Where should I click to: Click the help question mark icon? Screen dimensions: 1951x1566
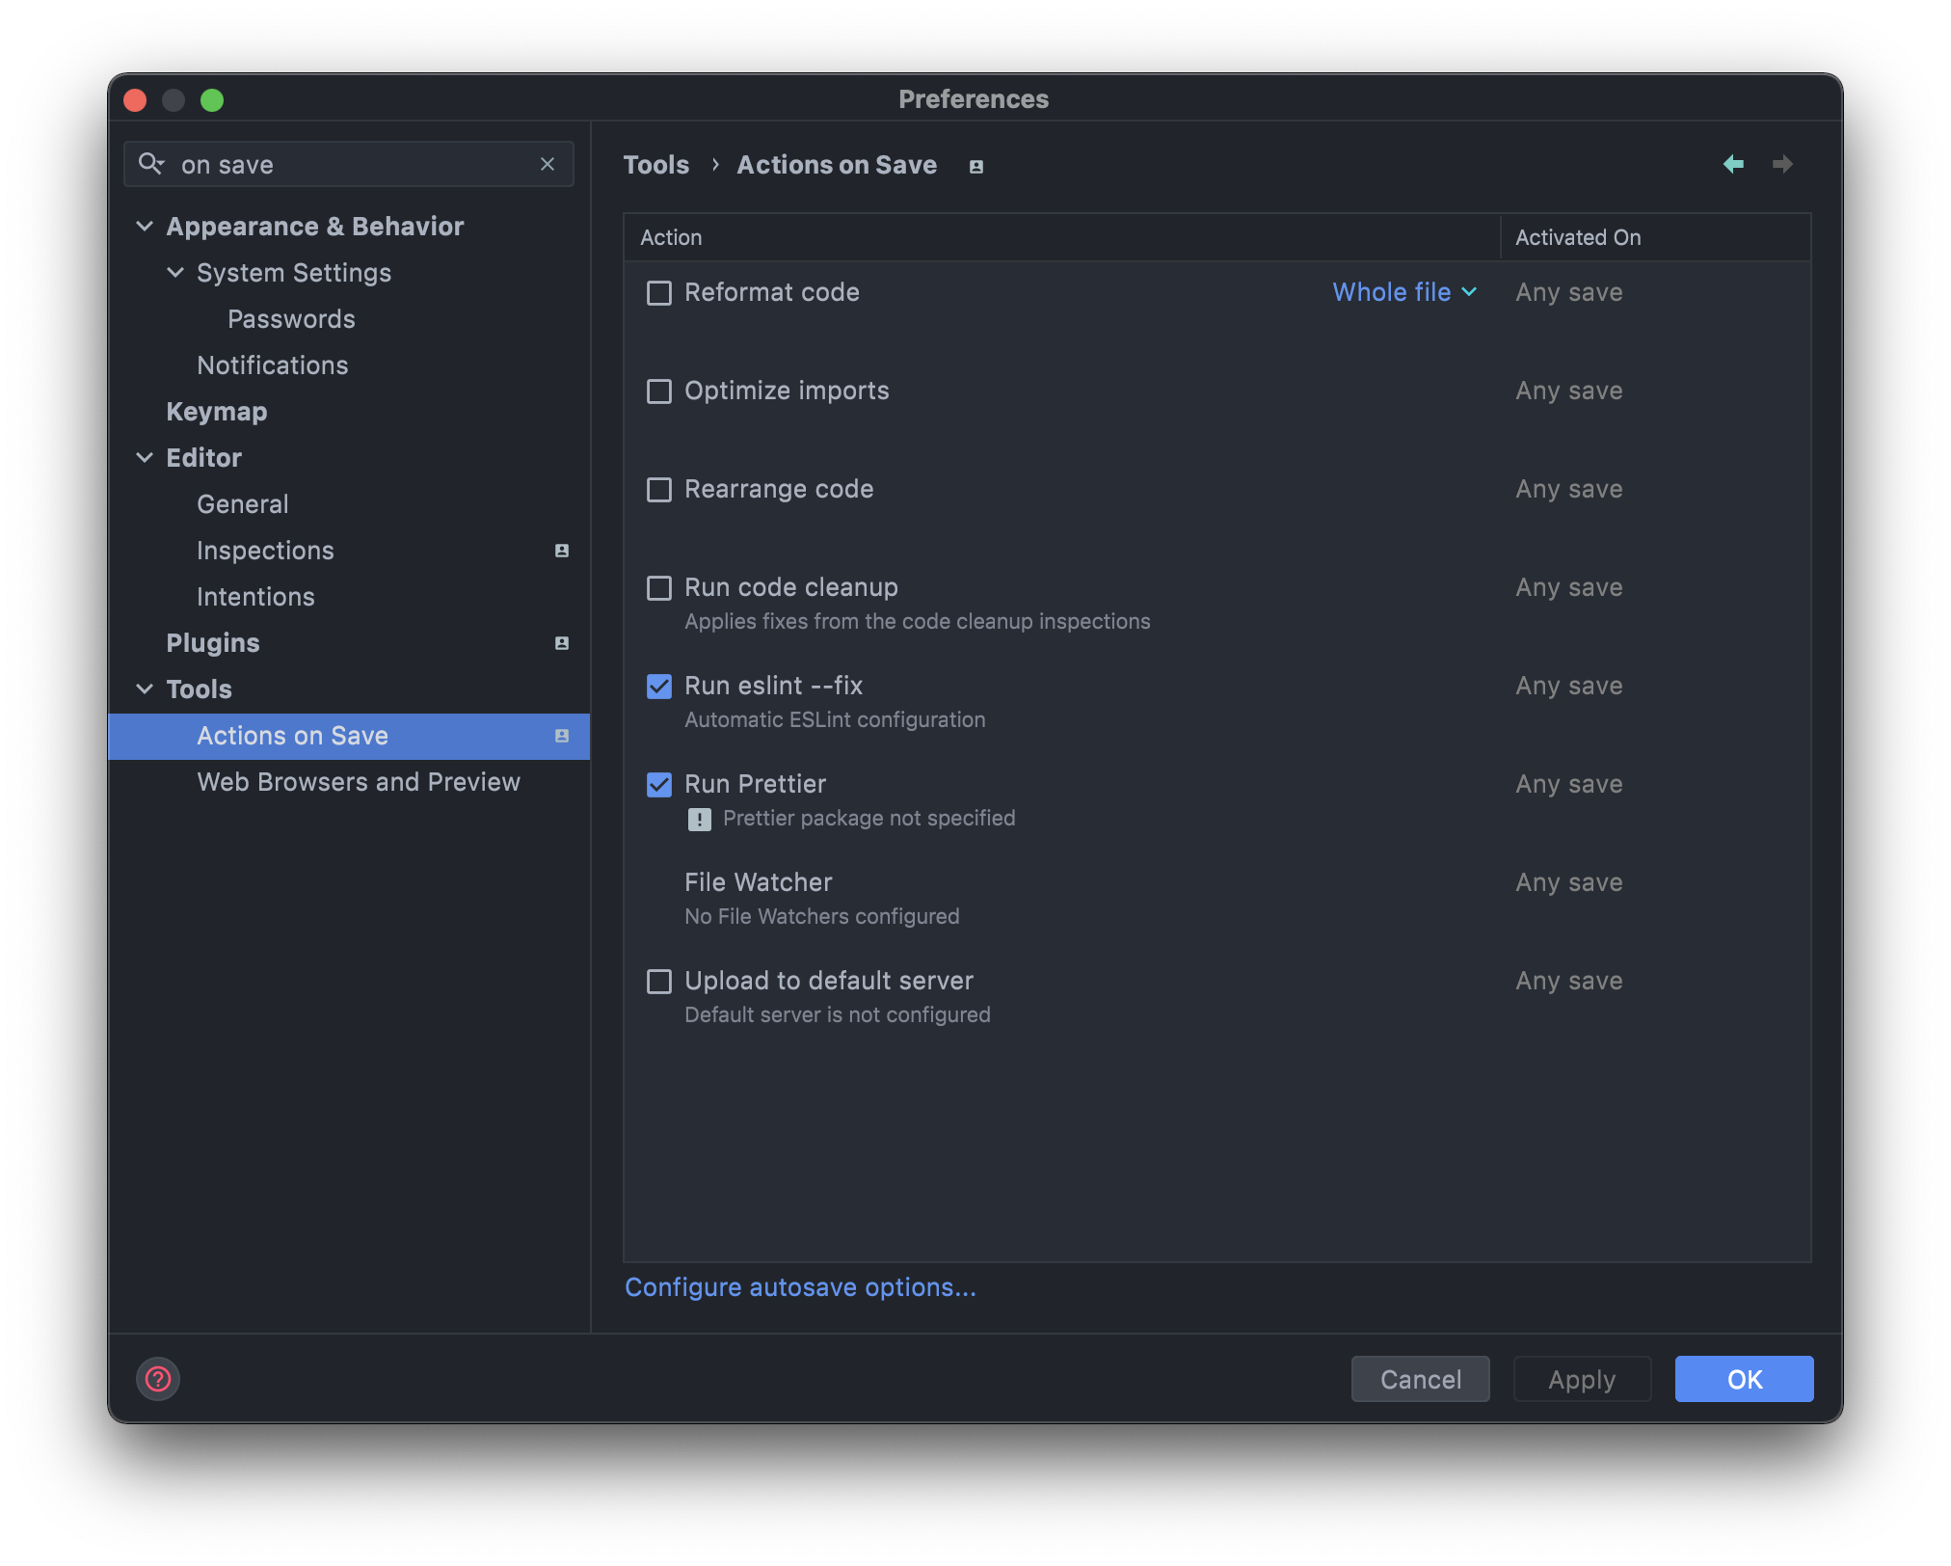point(158,1379)
